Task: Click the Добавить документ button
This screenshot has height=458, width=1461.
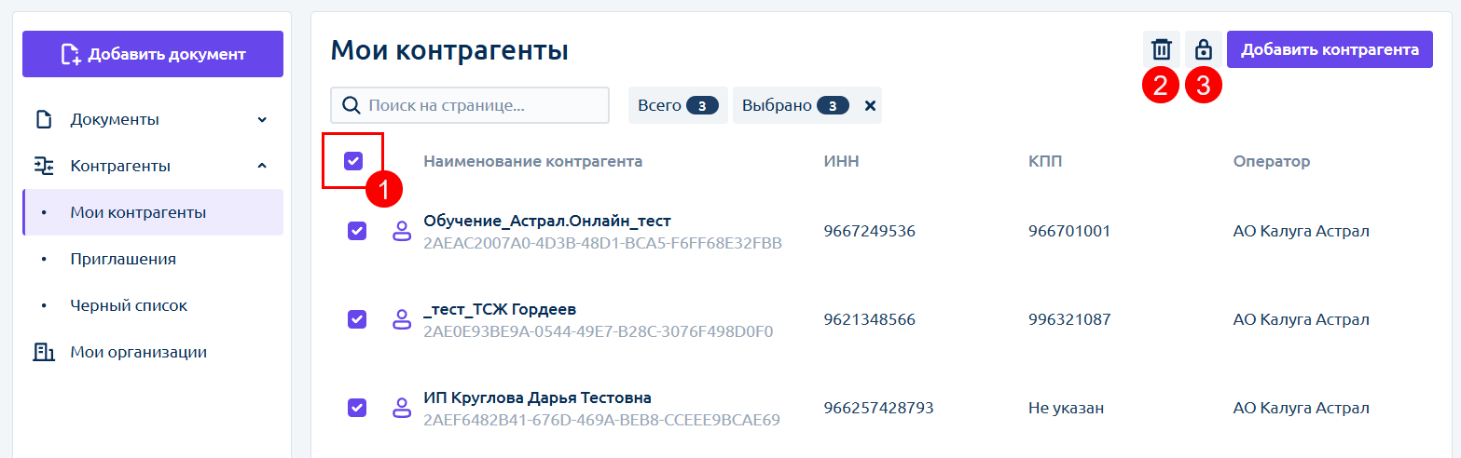Action: (153, 54)
